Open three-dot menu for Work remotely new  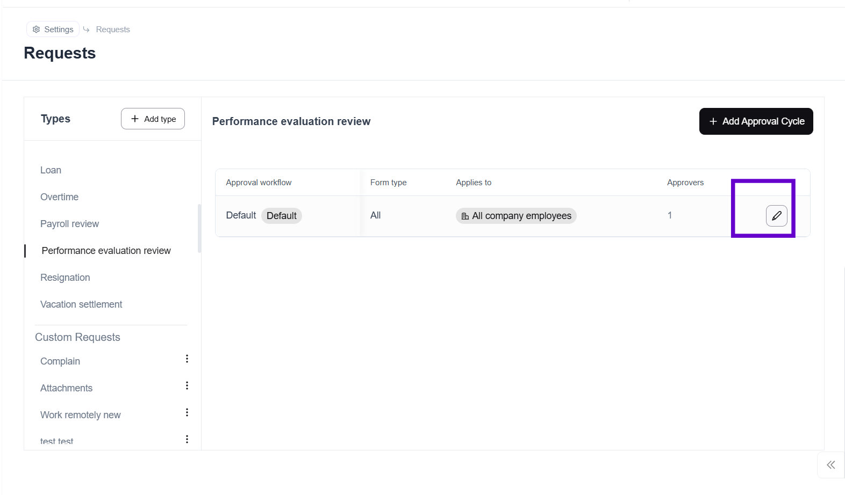coord(187,413)
